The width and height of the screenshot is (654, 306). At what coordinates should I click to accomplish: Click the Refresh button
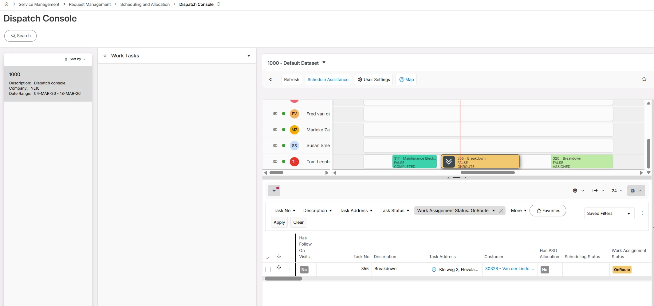[292, 79]
